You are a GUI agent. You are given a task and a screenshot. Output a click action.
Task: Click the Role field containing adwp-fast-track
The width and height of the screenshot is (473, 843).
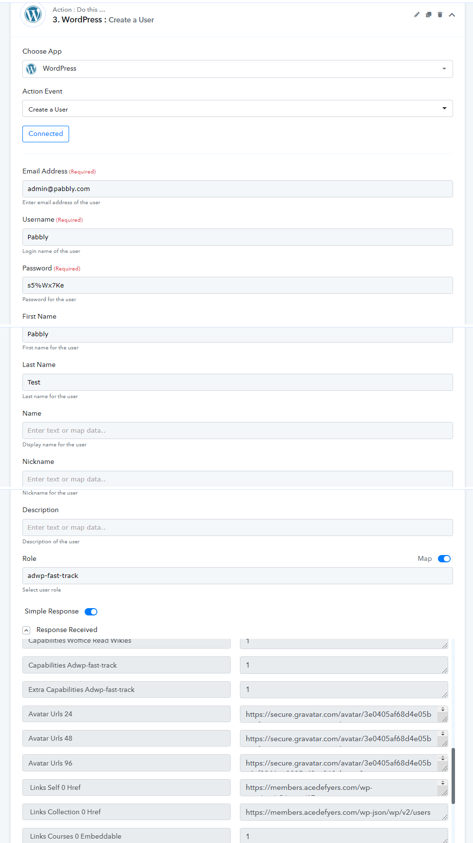[237, 575]
